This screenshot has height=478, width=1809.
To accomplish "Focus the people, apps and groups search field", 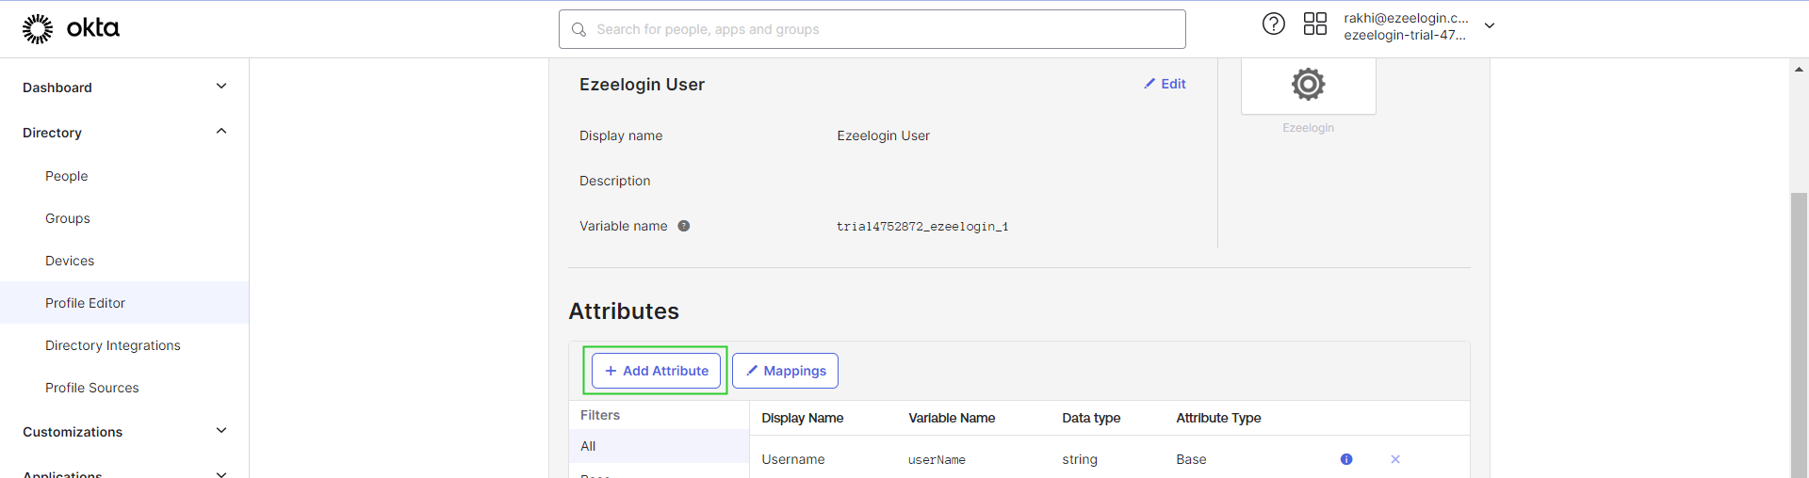I will pos(872,29).
